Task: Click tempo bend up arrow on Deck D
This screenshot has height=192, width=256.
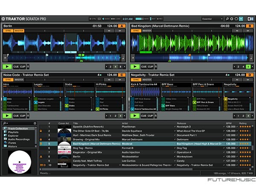Action: coord(248,80)
